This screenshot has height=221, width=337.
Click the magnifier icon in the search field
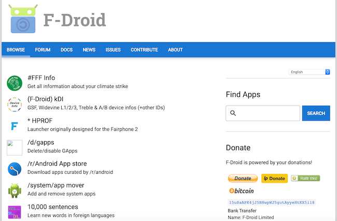pyautogui.click(x=233, y=113)
